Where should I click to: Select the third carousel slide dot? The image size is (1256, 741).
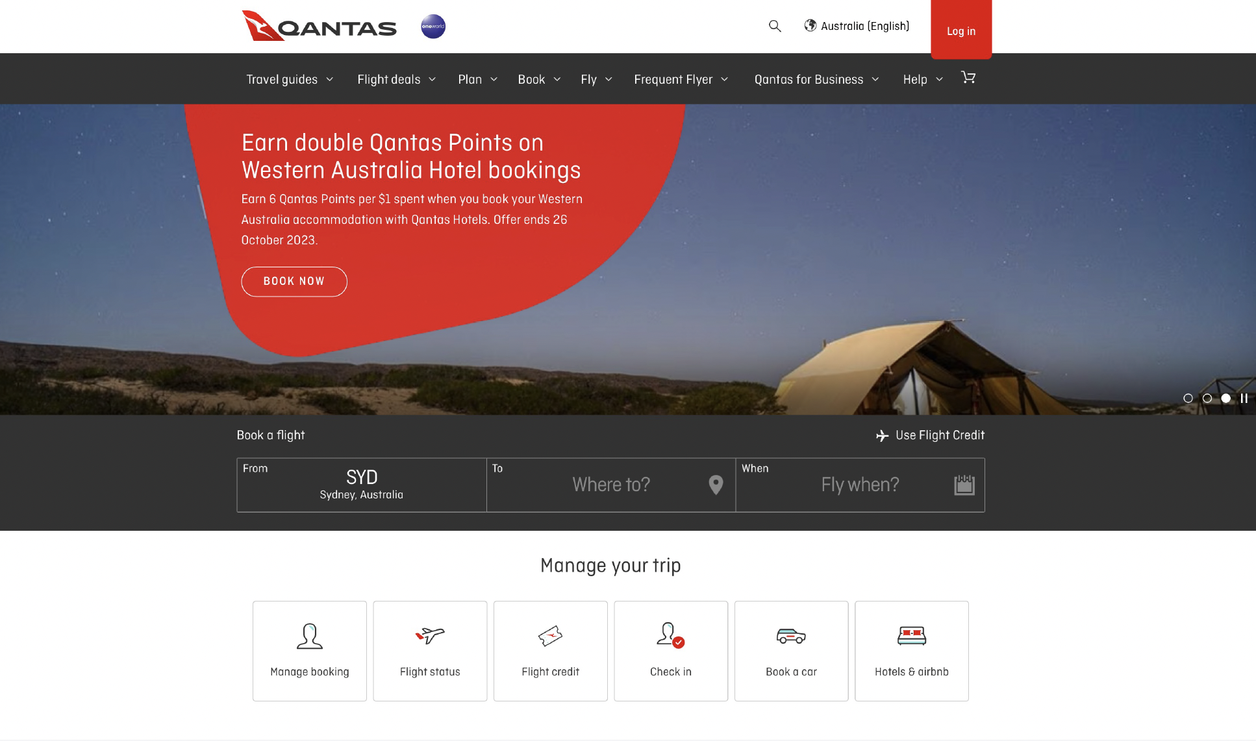pyautogui.click(x=1225, y=398)
